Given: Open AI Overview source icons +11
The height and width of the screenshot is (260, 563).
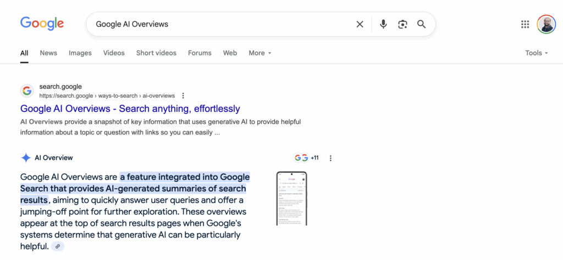Looking at the screenshot, I should click(306, 157).
